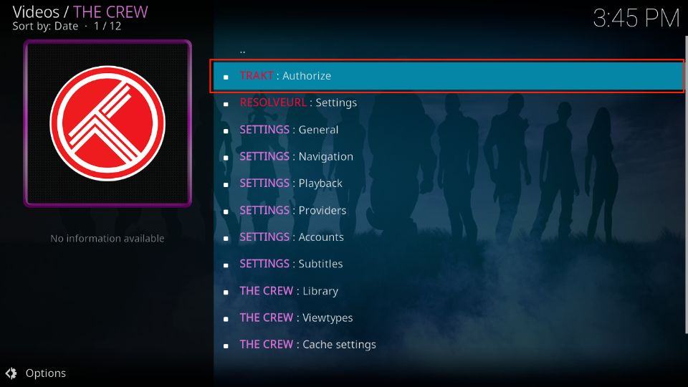Open SETTINGS : Accounts

coord(449,237)
